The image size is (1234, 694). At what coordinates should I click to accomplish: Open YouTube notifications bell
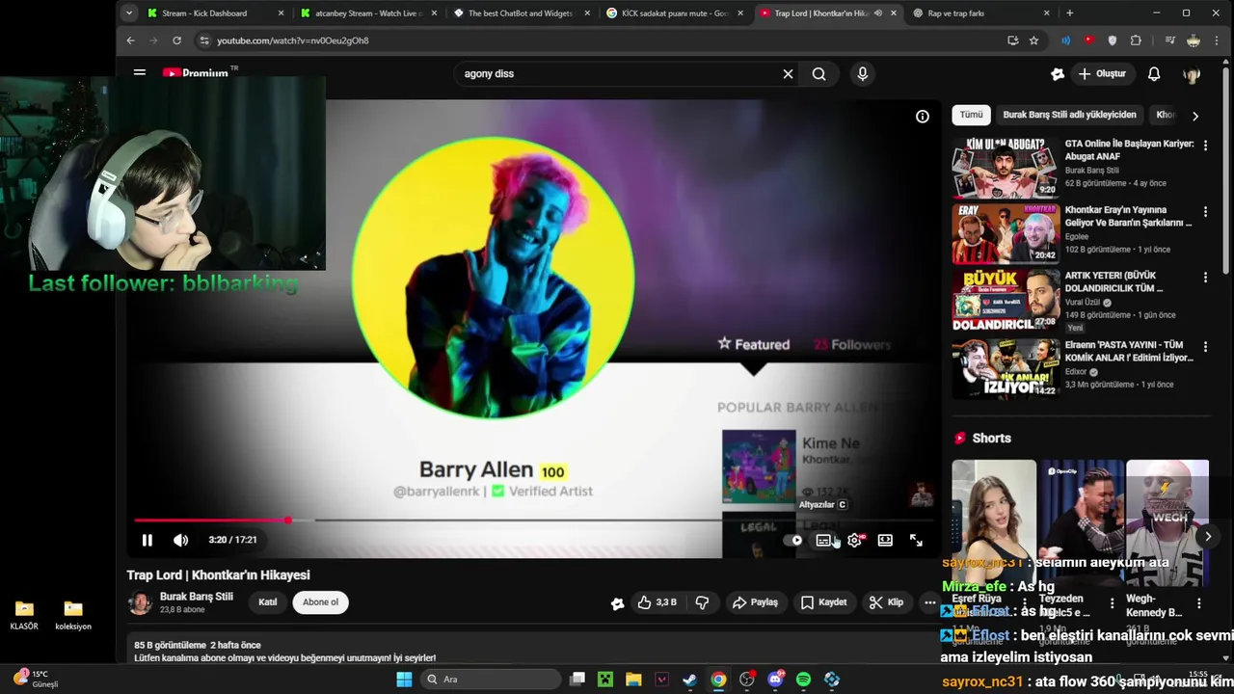pyautogui.click(x=1154, y=73)
